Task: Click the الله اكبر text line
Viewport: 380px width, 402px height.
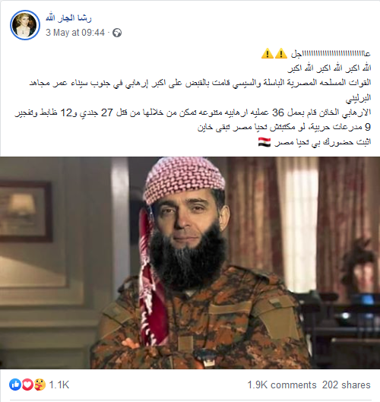Action: [x=329, y=68]
